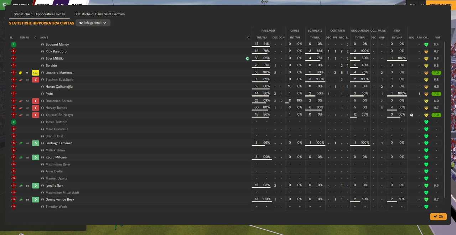Click the goal ball icon on Youssef En-Nesyri row
The image size is (456, 235).
click(411, 115)
